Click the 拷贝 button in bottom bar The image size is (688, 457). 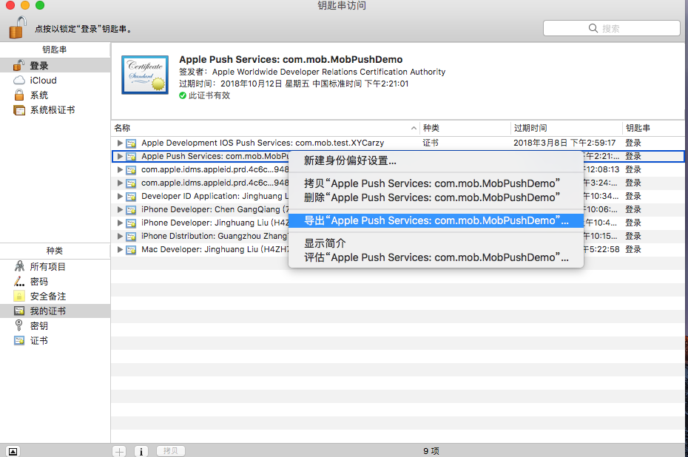[x=171, y=451]
